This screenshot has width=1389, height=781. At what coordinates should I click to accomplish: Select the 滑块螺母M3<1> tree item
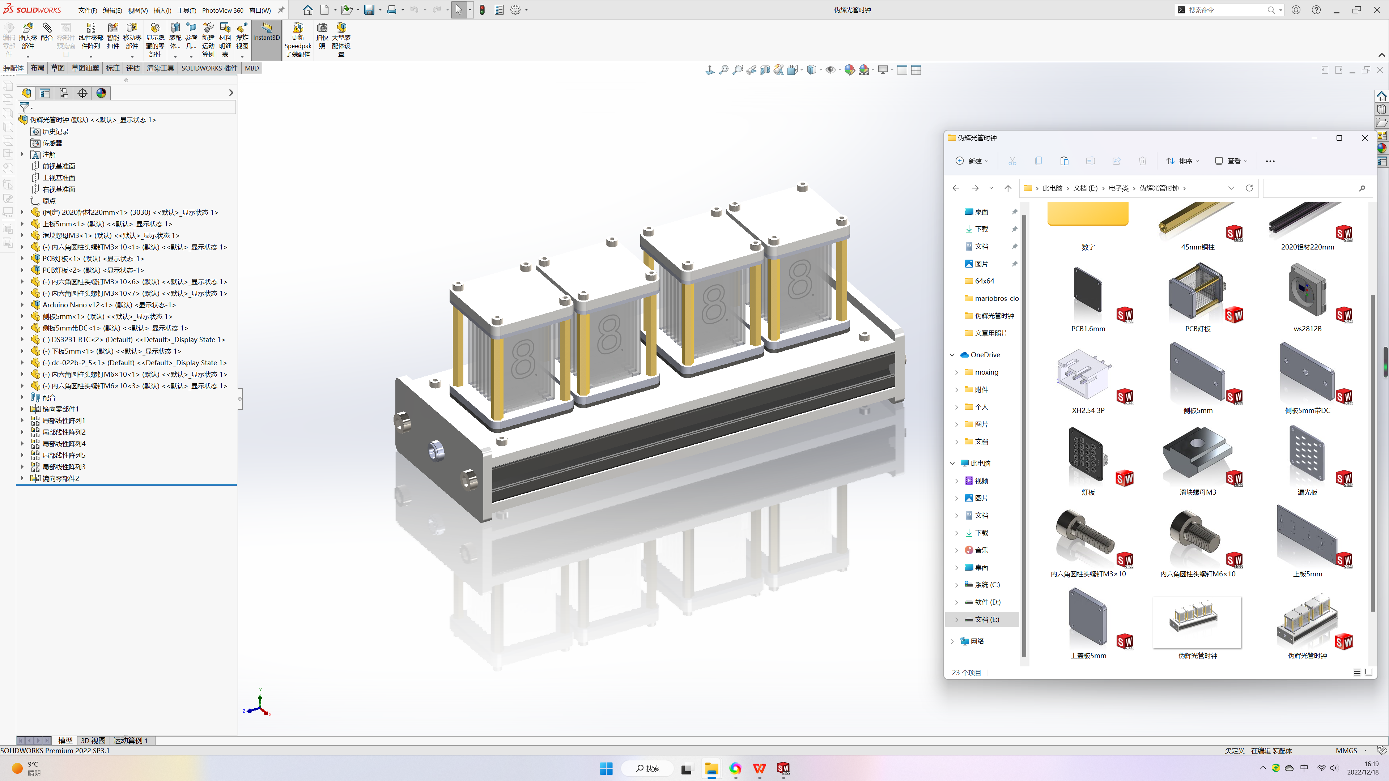click(x=111, y=235)
